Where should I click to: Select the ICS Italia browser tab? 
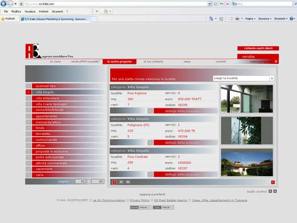coord(55,19)
